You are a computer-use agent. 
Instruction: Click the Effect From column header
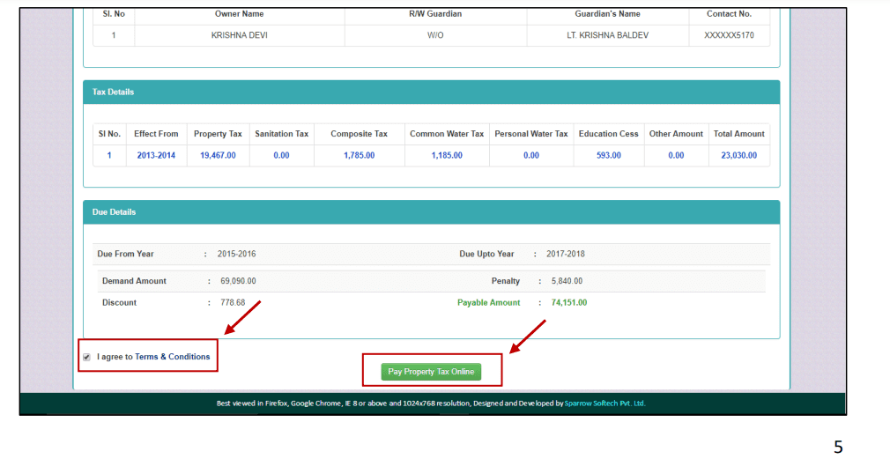point(156,134)
